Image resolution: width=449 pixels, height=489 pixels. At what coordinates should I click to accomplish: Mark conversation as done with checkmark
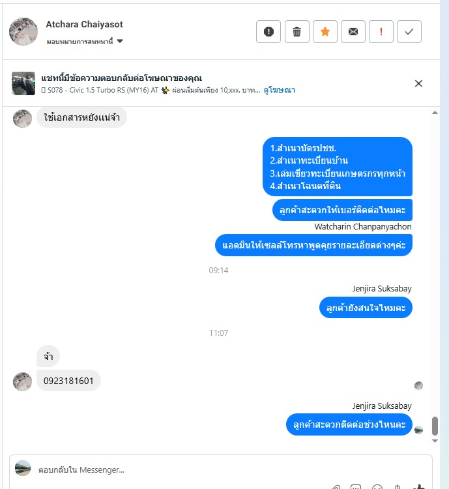tap(409, 31)
